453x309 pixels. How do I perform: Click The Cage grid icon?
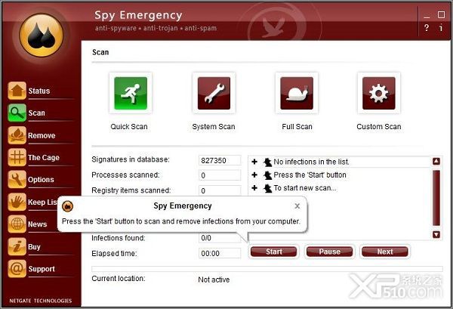[x=17, y=157]
